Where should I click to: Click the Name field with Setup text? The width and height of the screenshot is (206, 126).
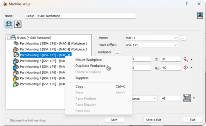(x=80, y=16)
